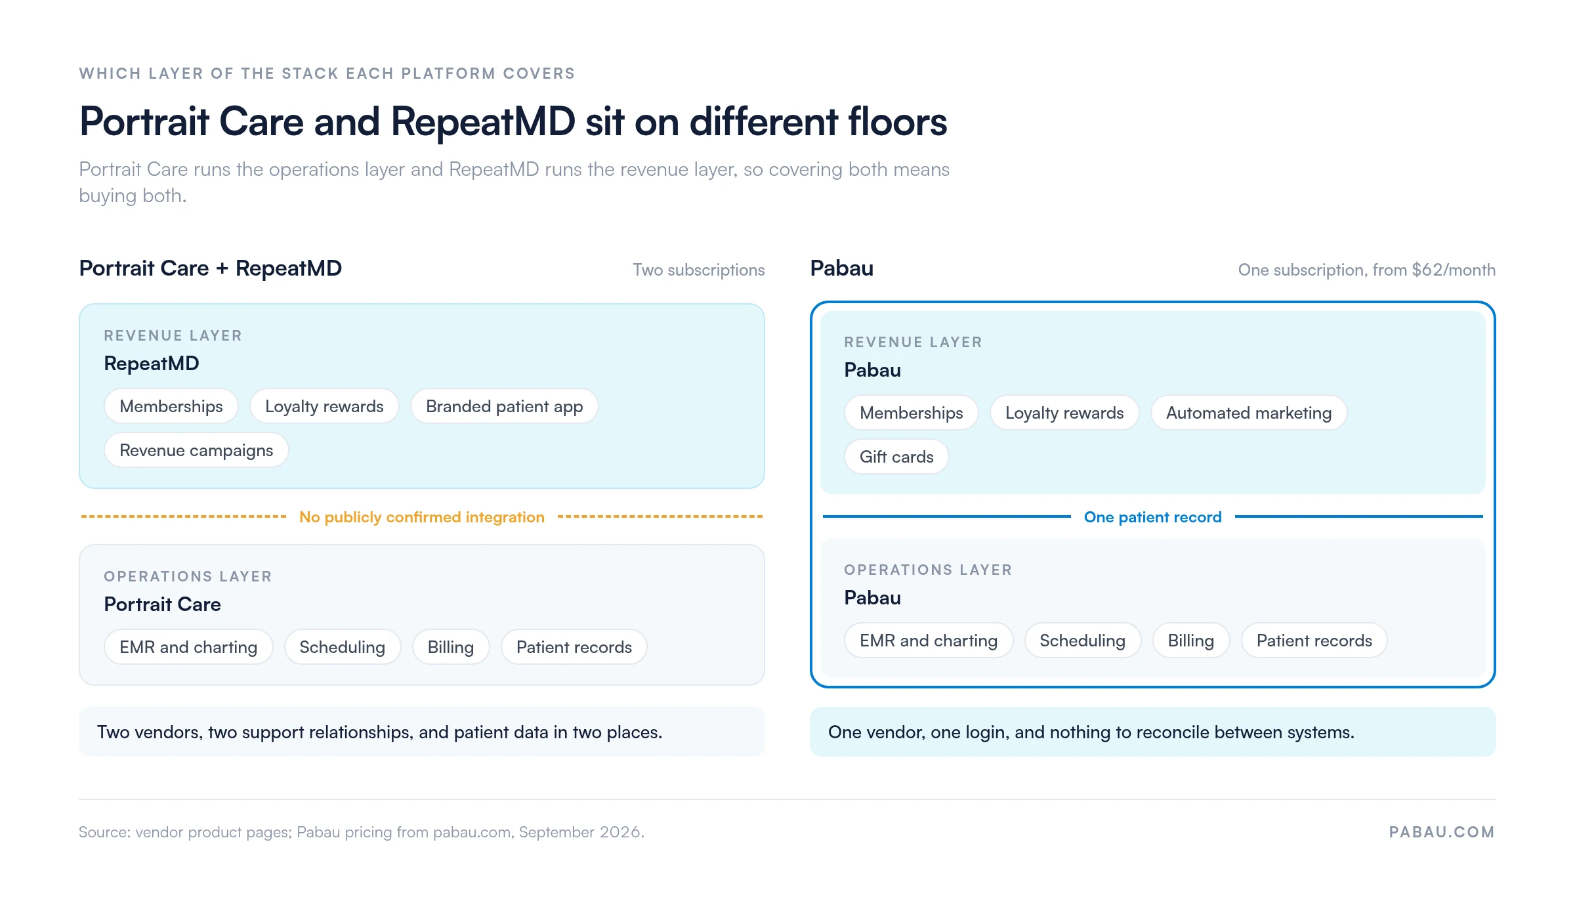Screen dimensions: 1575x903
Task: Click 'Operations layer' label above Portrait Care
Action: pyautogui.click(x=188, y=576)
